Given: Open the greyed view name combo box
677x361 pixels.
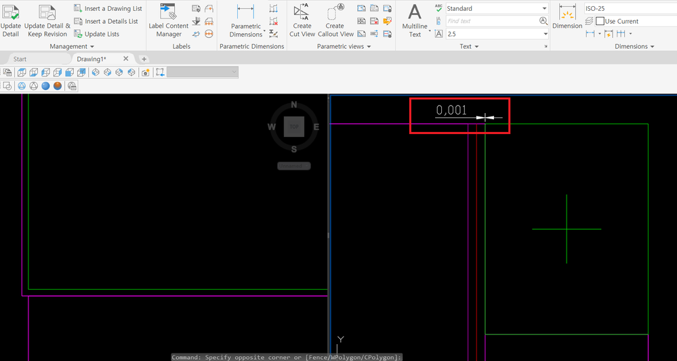Looking at the screenshot, I should [203, 72].
